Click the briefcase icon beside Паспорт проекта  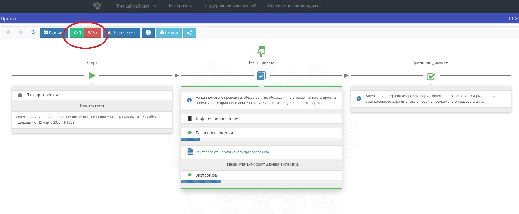(20, 95)
